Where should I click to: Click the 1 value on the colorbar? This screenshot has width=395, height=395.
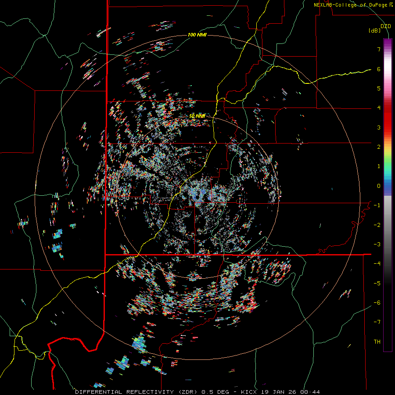(379, 166)
